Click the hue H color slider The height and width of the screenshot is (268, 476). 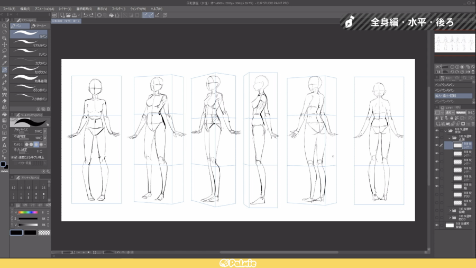[28, 212]
